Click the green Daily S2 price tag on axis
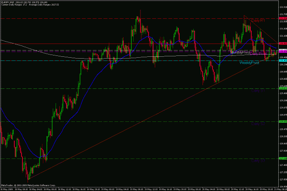This screenshot has height=191, width=287. point(283,121)
